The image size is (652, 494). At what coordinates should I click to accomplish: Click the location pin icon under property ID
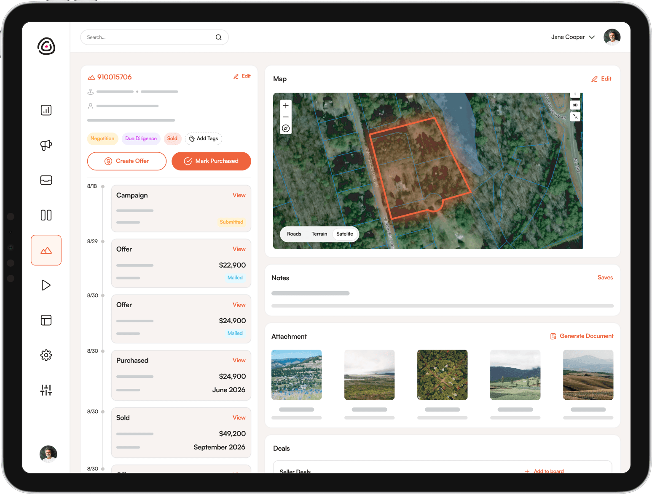point(90,92)
